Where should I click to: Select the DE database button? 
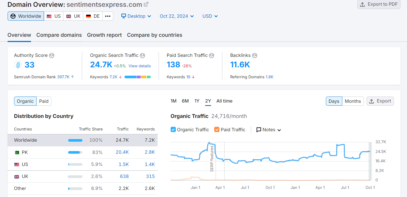(x=93, y=16)
